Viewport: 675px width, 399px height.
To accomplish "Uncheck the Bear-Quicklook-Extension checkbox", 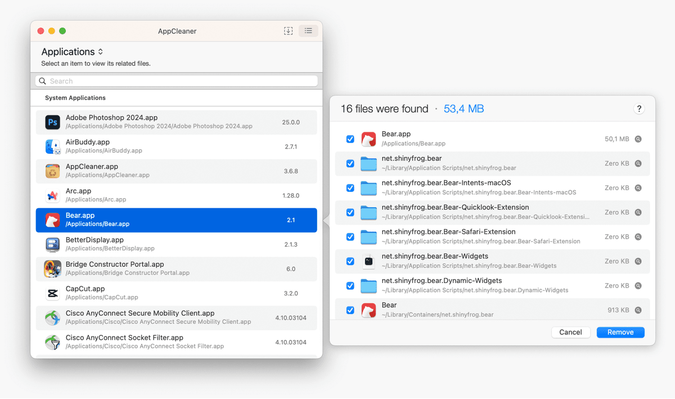I will click(350, 213).
